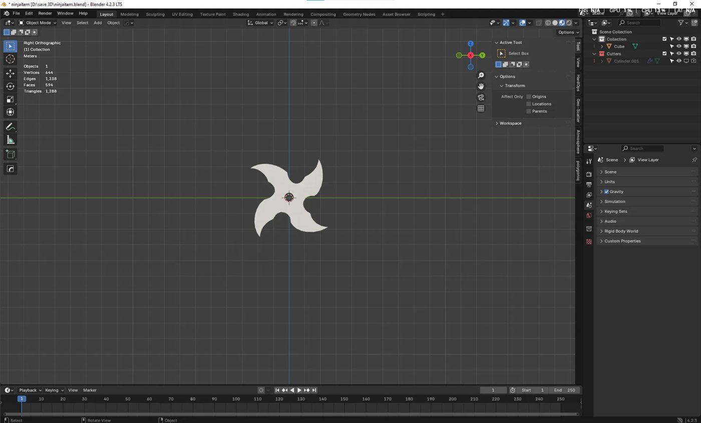This screenshot has height=423, width=701.
Task: Open the Render menu
Action: pyautogui.click(x=45, y=13)
